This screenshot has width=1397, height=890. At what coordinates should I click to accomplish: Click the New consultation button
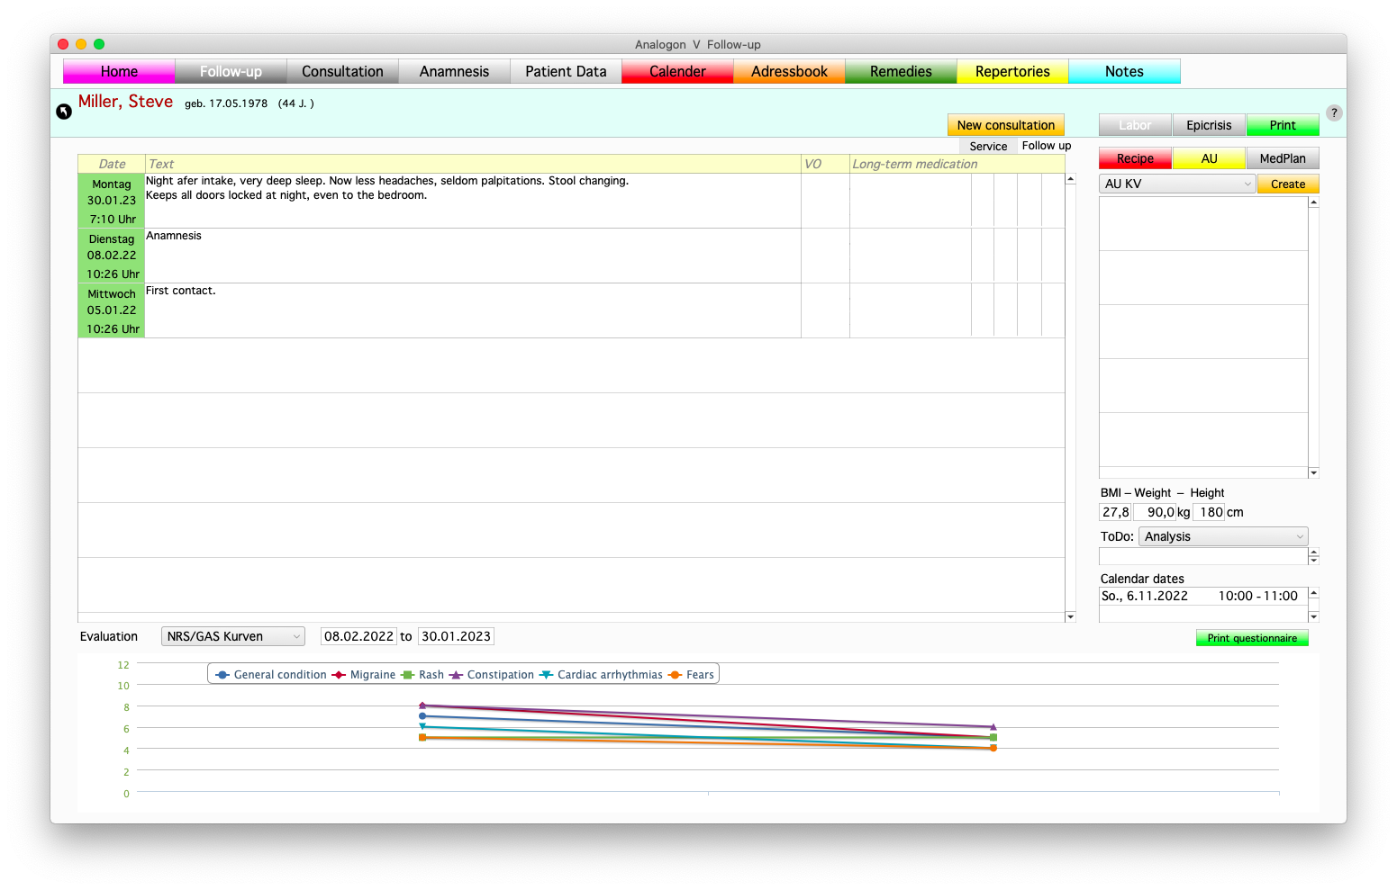pos(1005,125)
